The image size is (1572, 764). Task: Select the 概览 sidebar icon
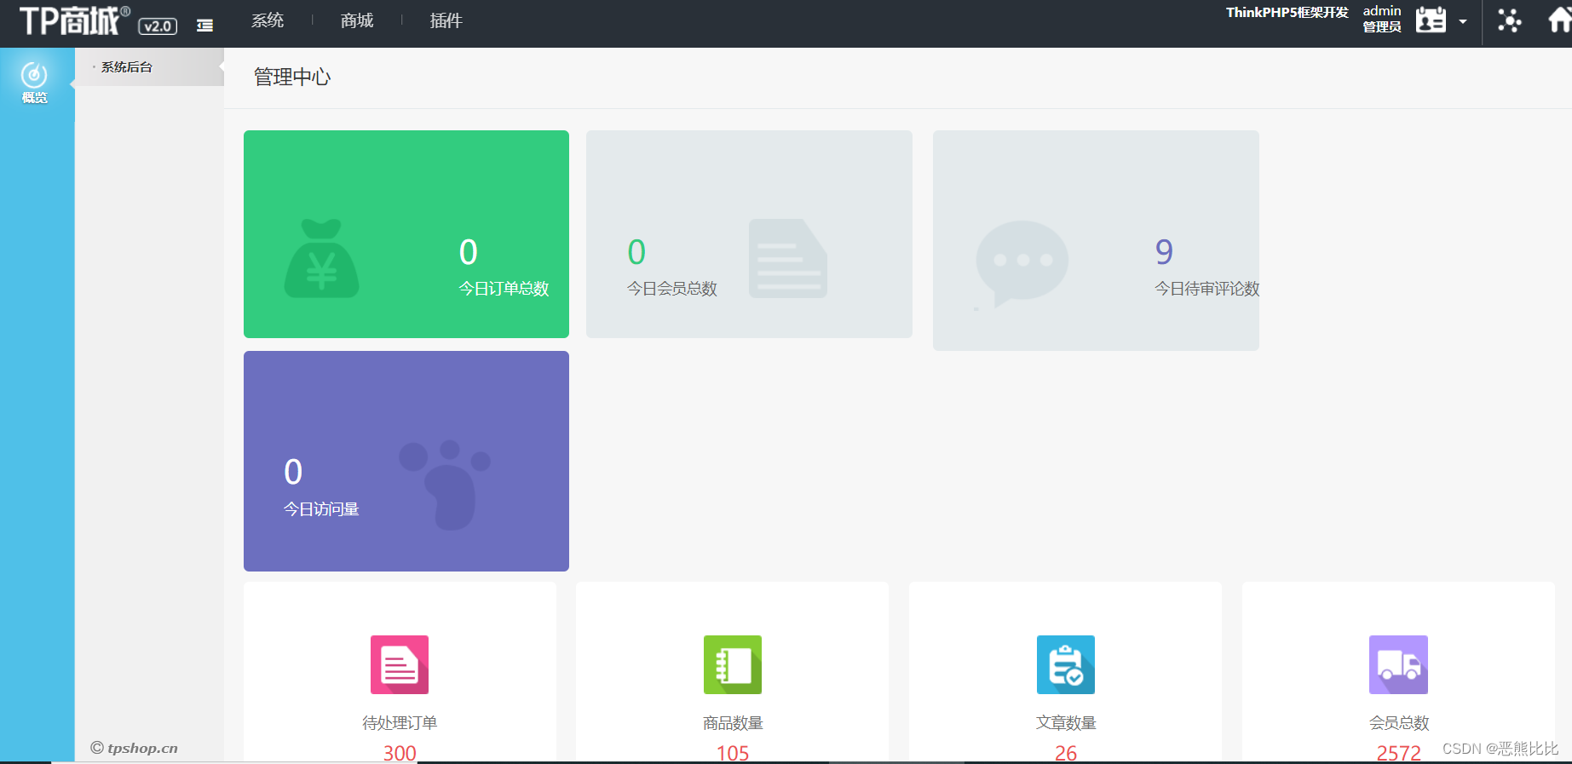(x=34, y=83)
